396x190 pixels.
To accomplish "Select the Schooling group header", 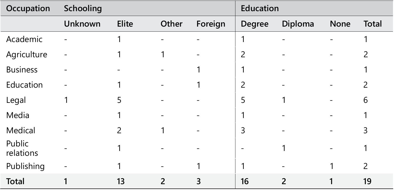I will 83,8.
